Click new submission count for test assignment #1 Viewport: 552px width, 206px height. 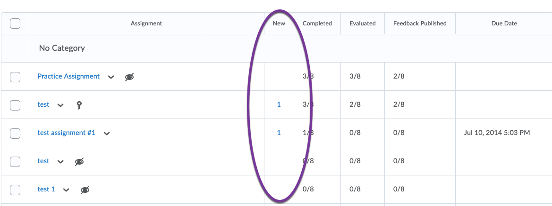pyautogui.click(x=279, y=133)
